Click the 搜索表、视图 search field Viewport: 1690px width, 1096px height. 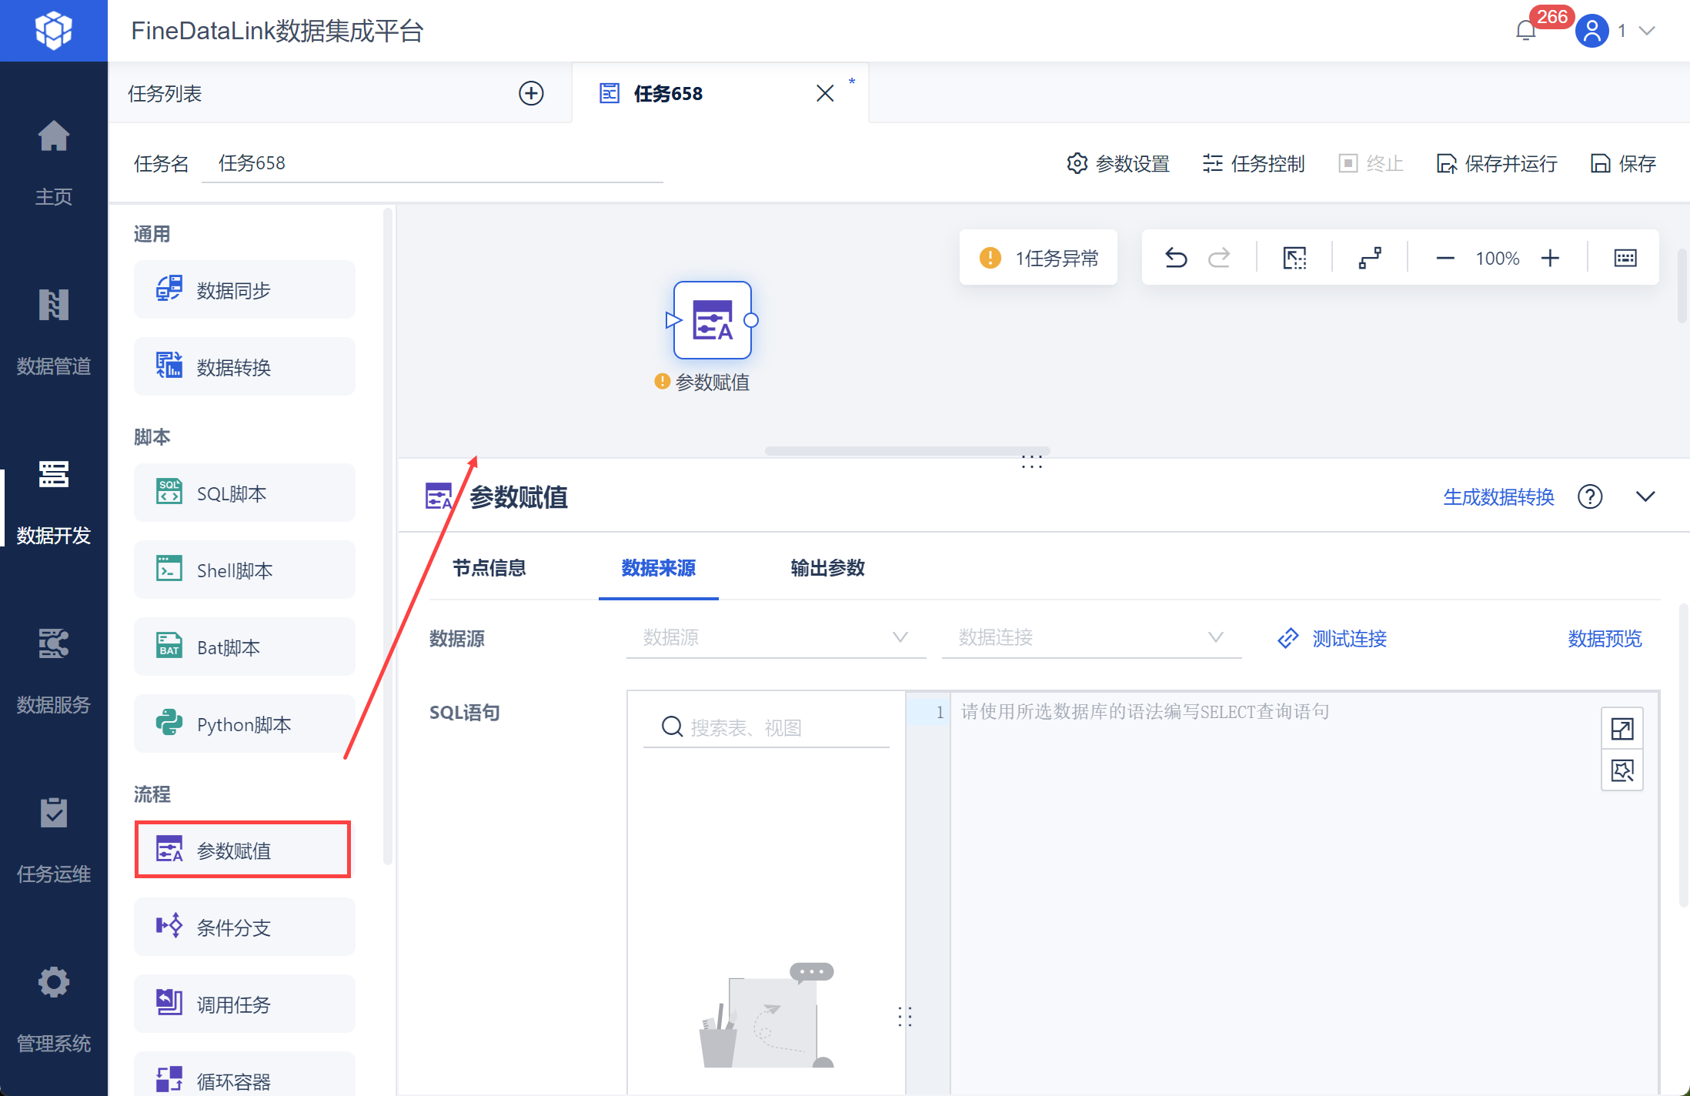767,727
